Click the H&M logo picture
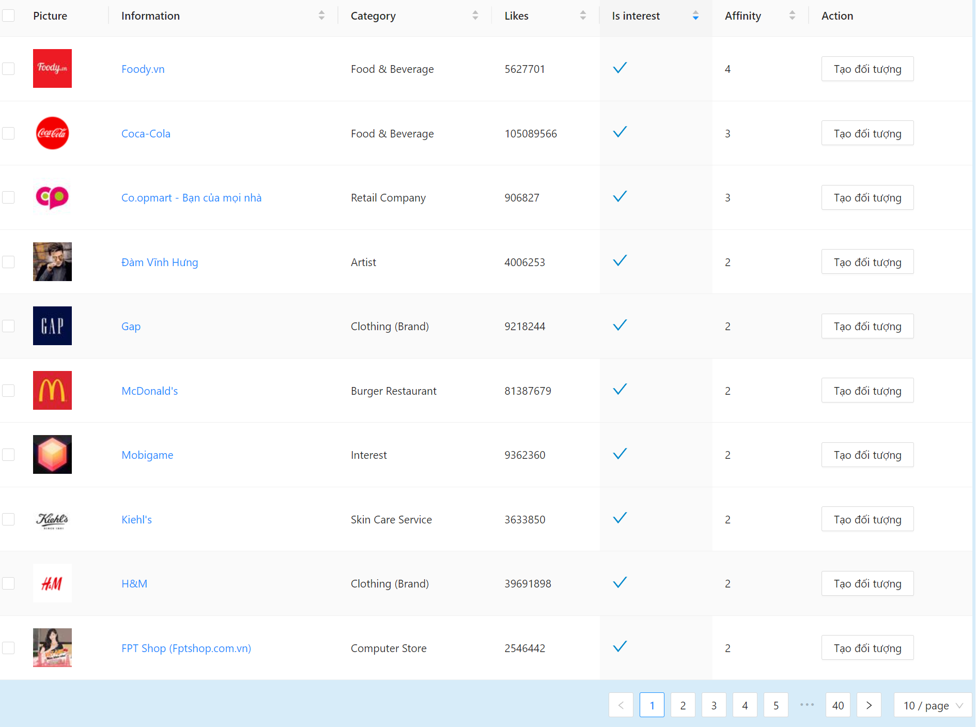 [x=52, y=583]
